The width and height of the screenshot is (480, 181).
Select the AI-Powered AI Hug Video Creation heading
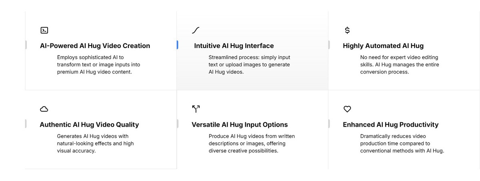[95, 46]
